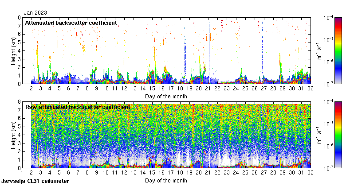
Task: Click the lower color bar's units label m⁻¹ sr⁻¹
Action: (x=319, y=135)
